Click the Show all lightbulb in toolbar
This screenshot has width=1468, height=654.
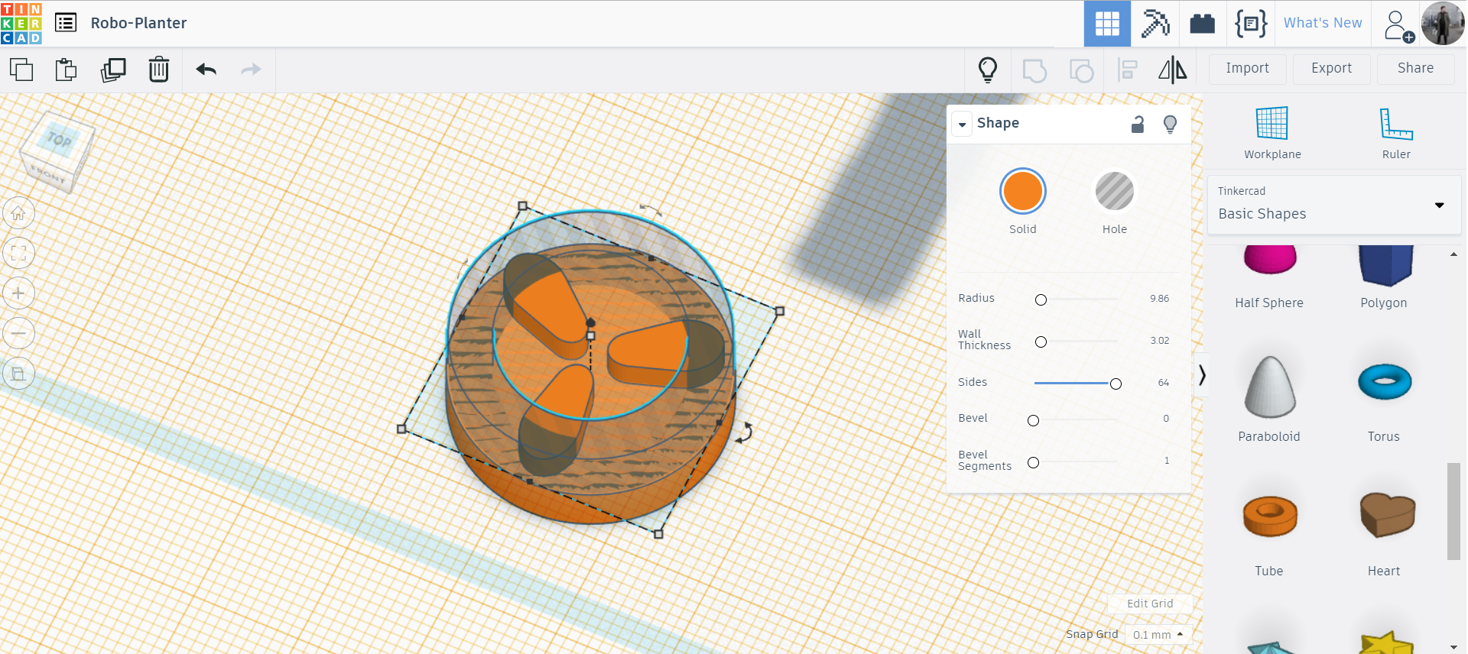(x=988, y=70)
